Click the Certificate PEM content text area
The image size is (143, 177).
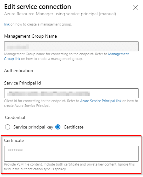pos(71,154)
